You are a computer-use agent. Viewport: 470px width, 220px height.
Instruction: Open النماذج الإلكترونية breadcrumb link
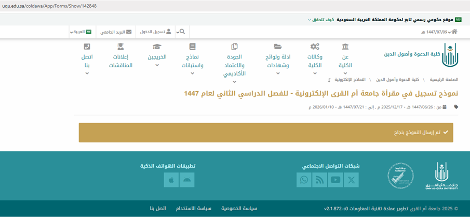(350, 80)
